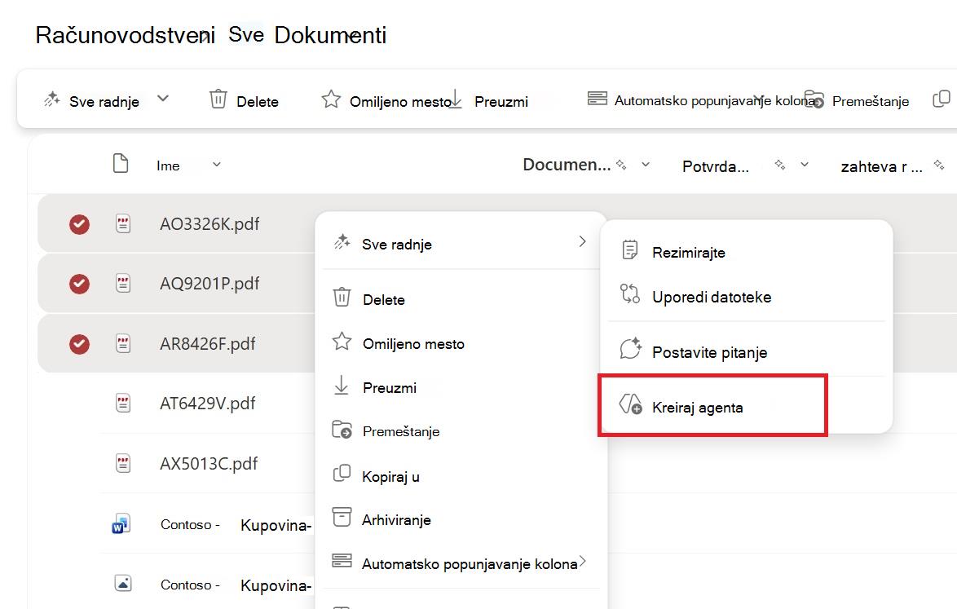
Task: Deselect the checkmark for AQ9201P.pdf
Action: click(79, 284)
